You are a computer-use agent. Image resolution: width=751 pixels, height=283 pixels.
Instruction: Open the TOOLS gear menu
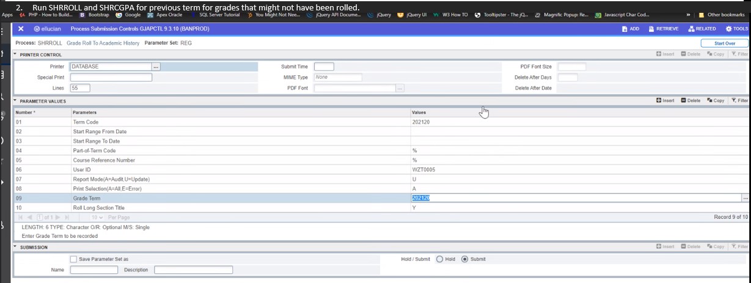pyautogui.click(x=736, y=29)
